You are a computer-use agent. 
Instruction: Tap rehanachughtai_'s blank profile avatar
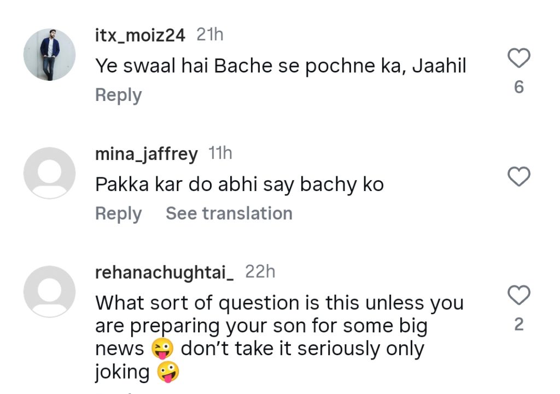[x=49, y=291]
